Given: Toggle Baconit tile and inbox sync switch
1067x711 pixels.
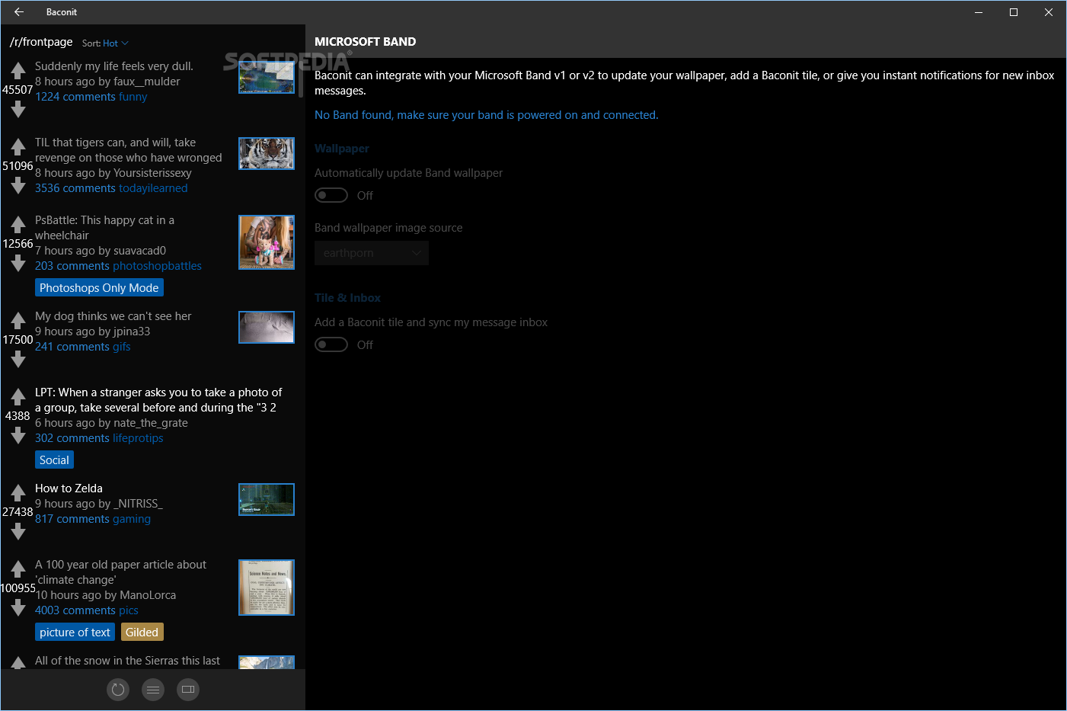Looking at the screenshot, I should click(x=331, y=344).
